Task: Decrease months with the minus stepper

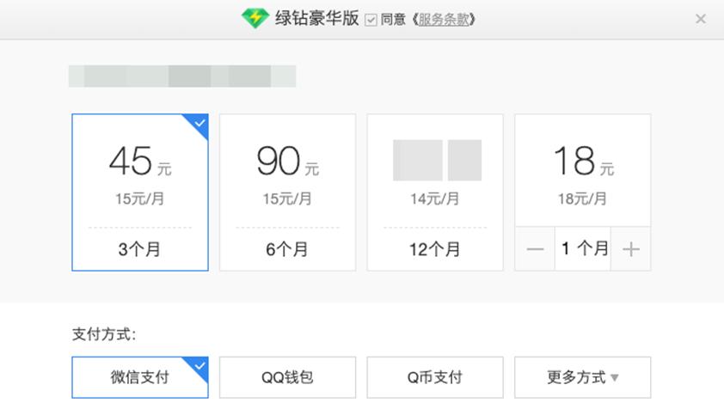Action: click(x=535, y=249)
